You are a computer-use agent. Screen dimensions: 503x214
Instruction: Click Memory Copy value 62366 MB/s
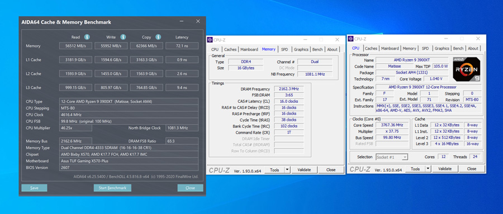tap(146, 46)
